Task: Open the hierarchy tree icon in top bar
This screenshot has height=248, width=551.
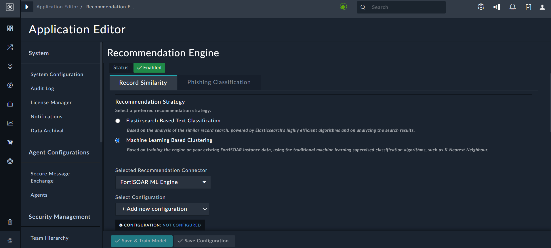Action: (497, 7)
